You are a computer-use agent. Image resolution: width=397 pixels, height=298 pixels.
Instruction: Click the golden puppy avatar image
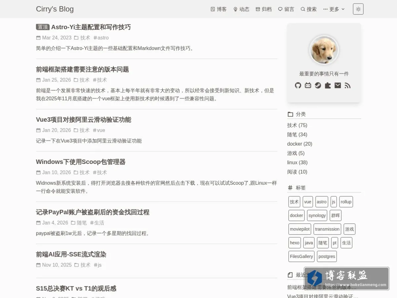(x=324, y=50)
